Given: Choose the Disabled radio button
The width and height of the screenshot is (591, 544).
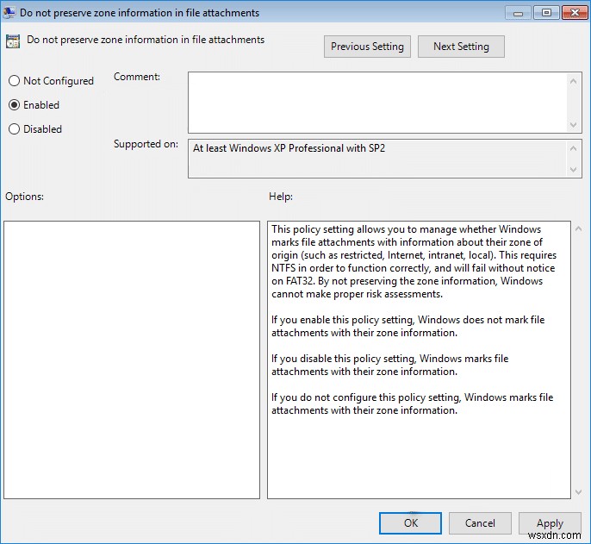Looking at the screenshot, I should [x=14, y=129].
